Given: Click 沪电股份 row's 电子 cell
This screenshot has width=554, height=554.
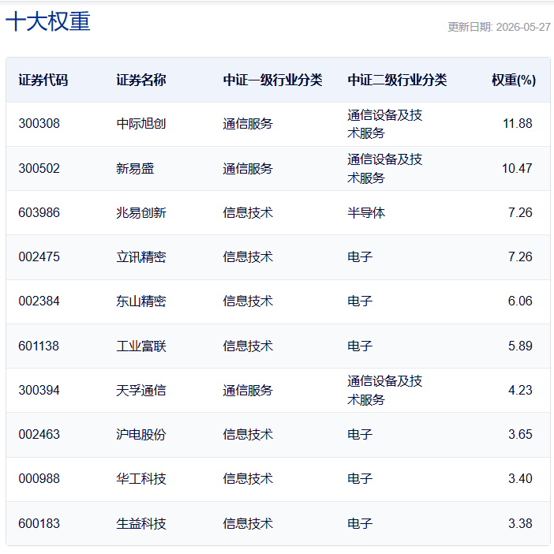Looking at the screenshot, I should (x=360, y=435).
